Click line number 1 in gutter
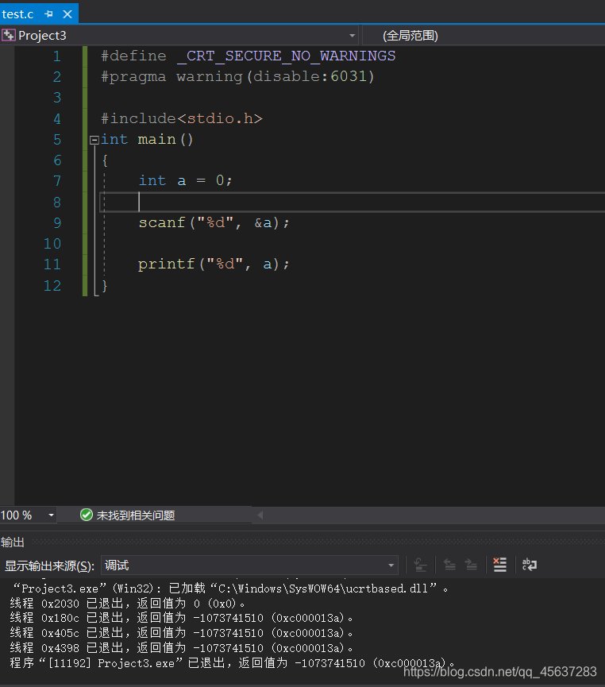Image resolution: width=605 pixels, height=687 pixels. click(57, 56)
